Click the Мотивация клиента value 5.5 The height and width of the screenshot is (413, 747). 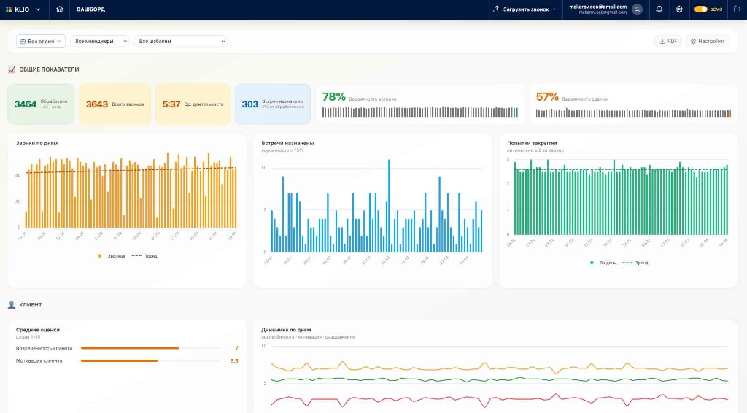point(234,361)
